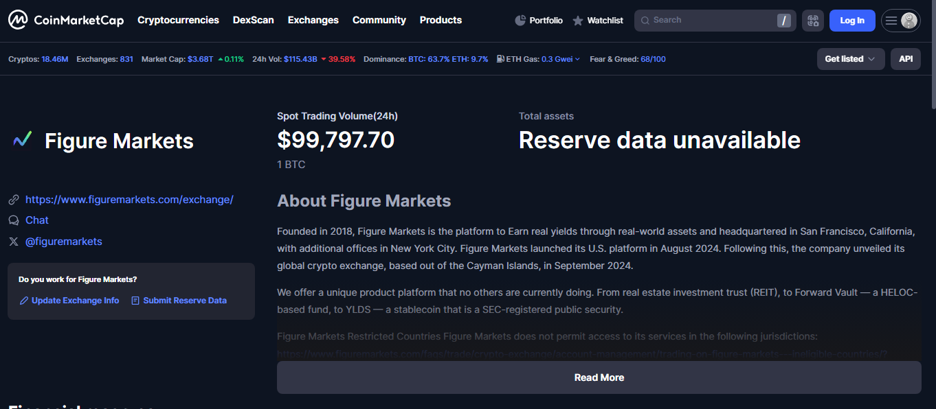Viewport: 936px width, 409px height.
Task: Click the 0.11% market cap change
Action: coord(230,59)
